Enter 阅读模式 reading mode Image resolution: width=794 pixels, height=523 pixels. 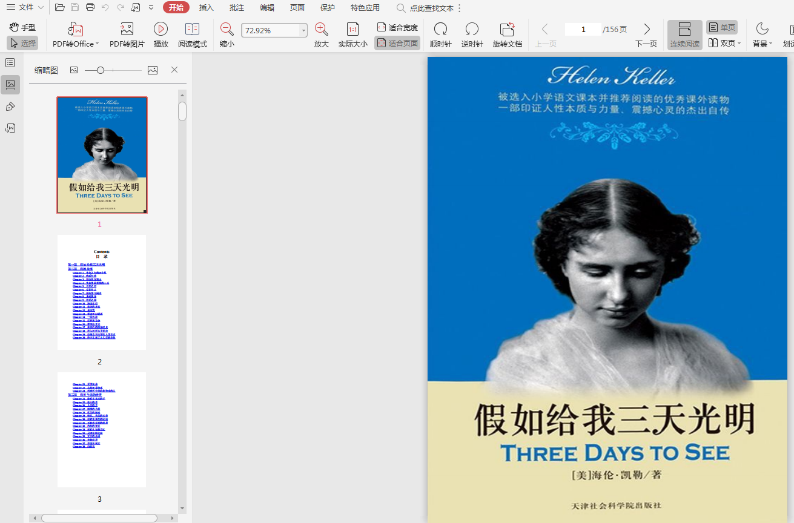[192, 29]
